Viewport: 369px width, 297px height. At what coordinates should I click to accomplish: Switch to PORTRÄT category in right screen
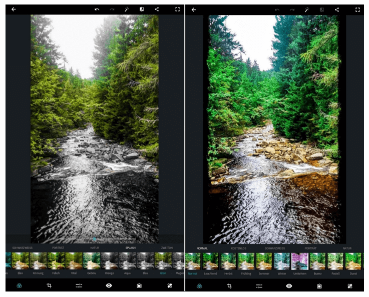coord(310,248)
